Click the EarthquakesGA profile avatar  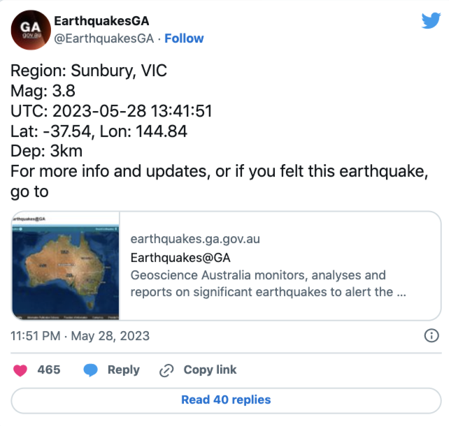point(29,30)
